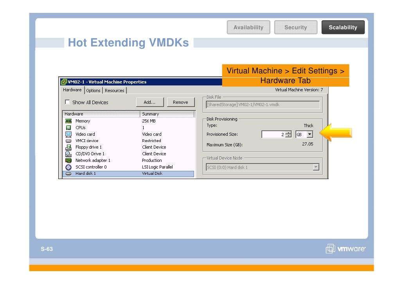Open the GB size unit dropdown
This screenshot has width=403, height=284.
point(310,134)
